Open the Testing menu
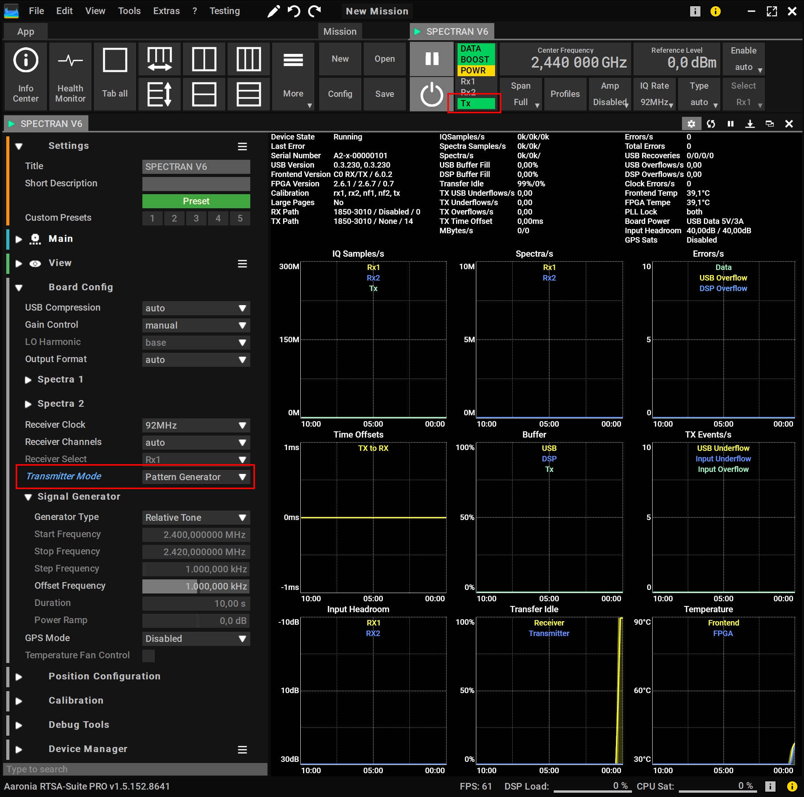This screenshot has width=804, height=797. click(x=225, y=11)
